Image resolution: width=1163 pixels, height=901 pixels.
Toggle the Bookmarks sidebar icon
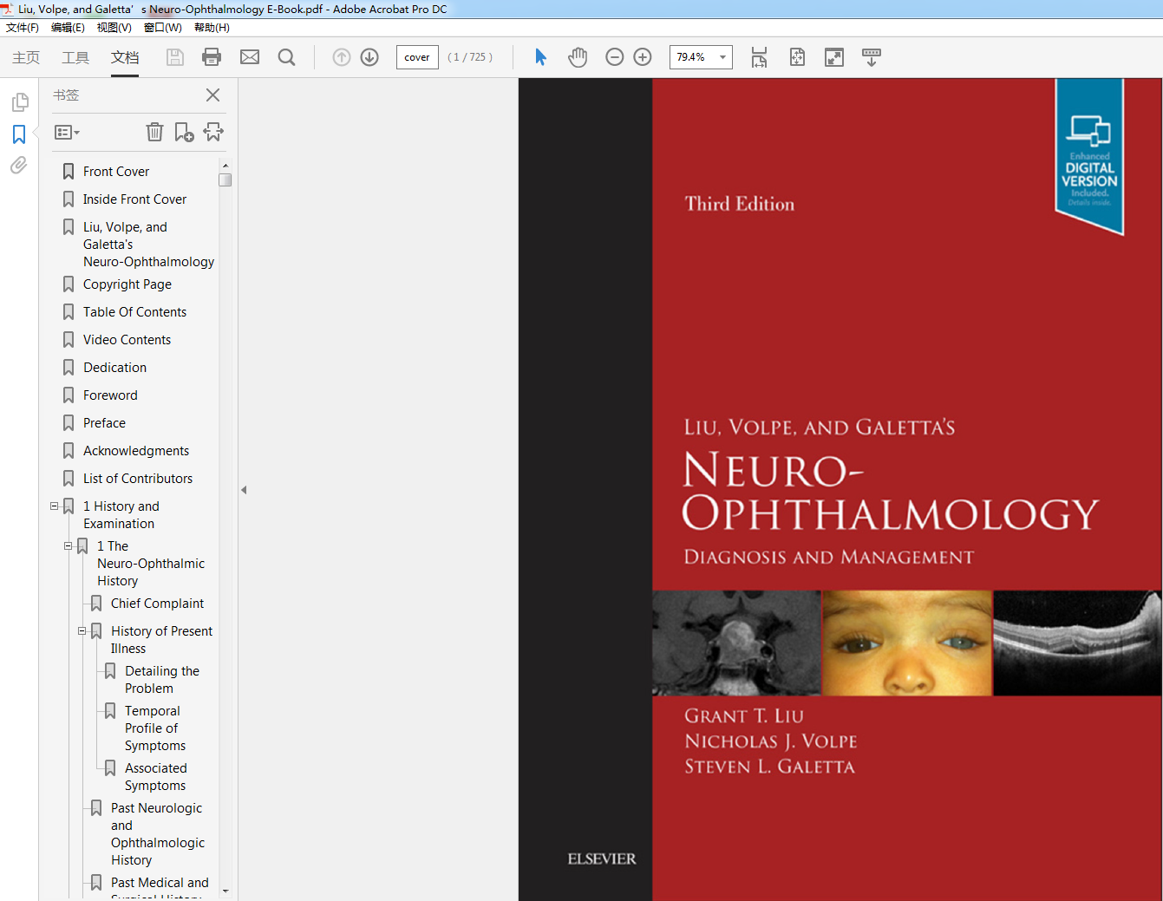click(19, 134)
